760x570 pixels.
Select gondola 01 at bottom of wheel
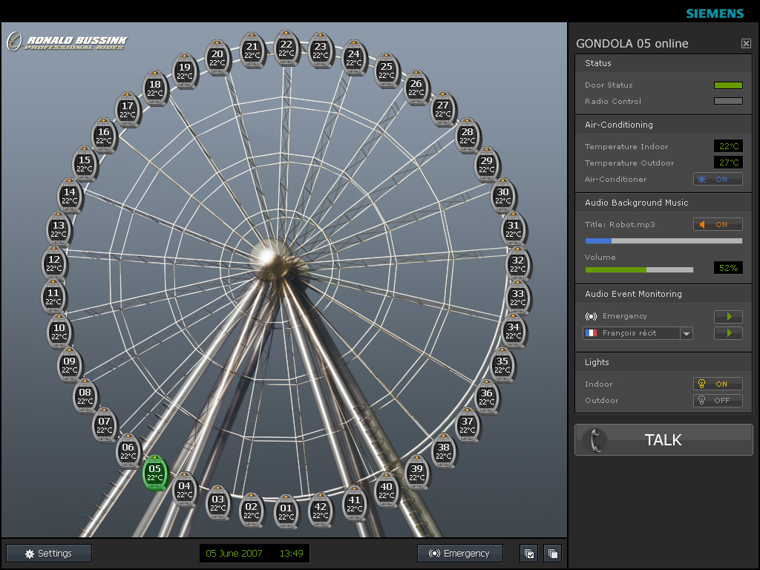click(286, 512)
